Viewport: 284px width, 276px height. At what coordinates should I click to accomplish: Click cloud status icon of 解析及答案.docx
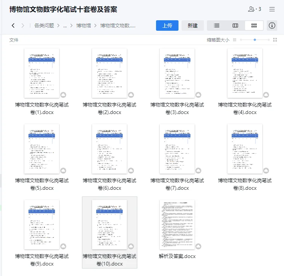(198, 246)
